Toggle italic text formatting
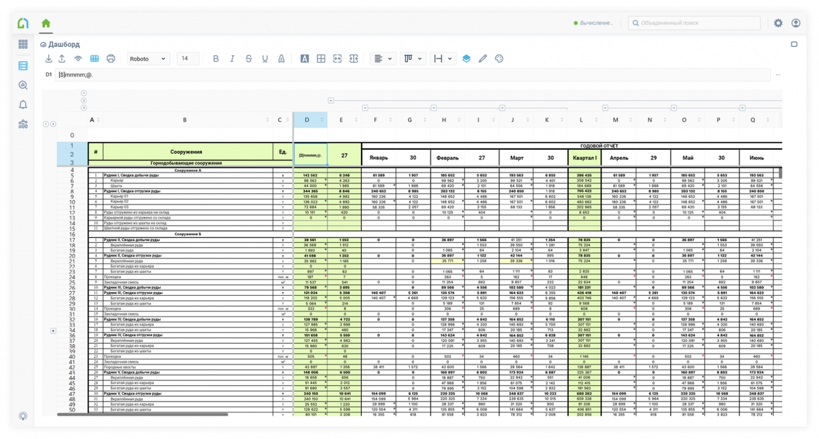 point(232,59)
